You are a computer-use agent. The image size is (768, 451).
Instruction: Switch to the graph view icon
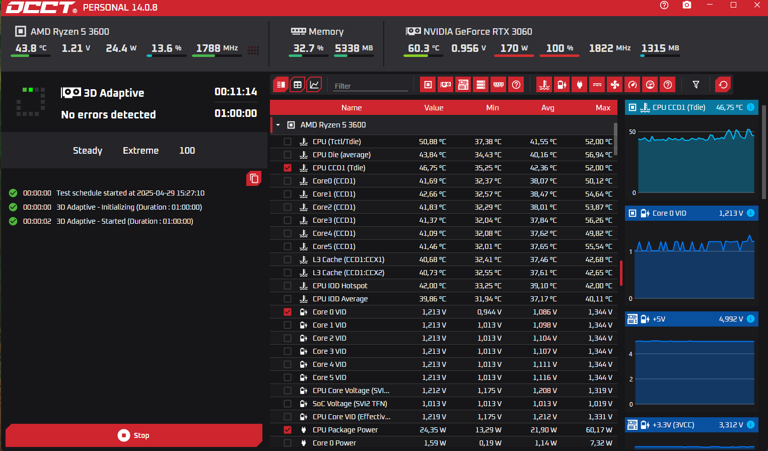pyautogui.click(x=314, y=85)
